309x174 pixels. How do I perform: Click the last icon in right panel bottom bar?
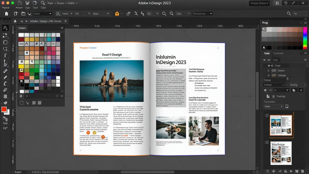302,171
